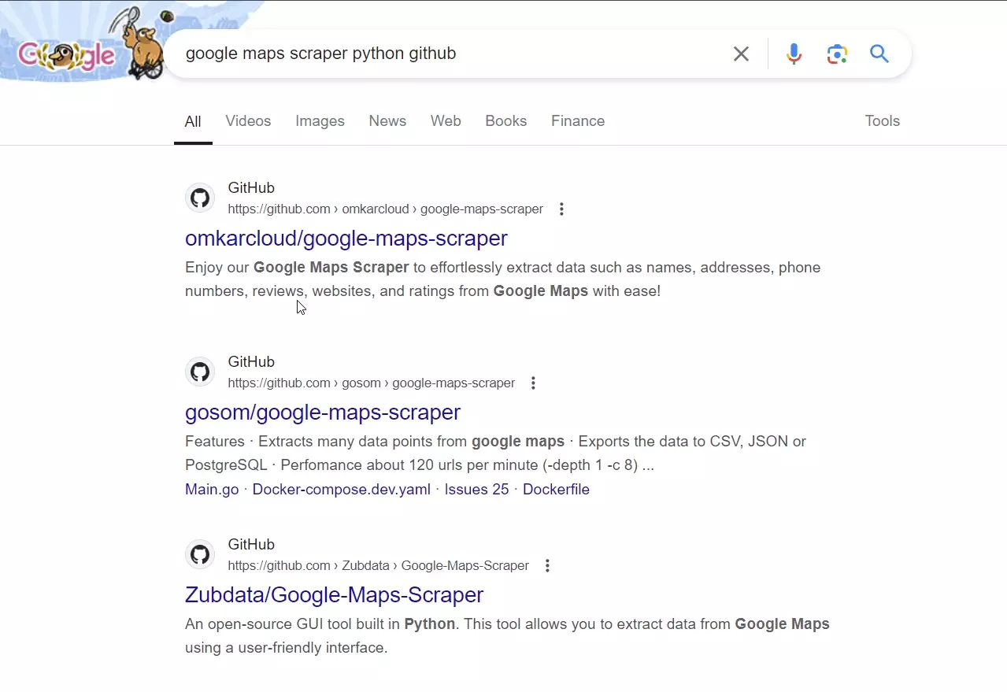
Task: Open the three-dot menu on Zubdata result
Action: [x=547, y=564]
